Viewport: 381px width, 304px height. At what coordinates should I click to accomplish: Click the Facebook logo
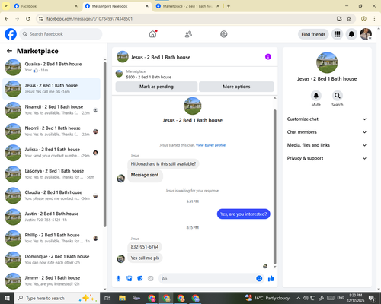(x=11, y=34)
